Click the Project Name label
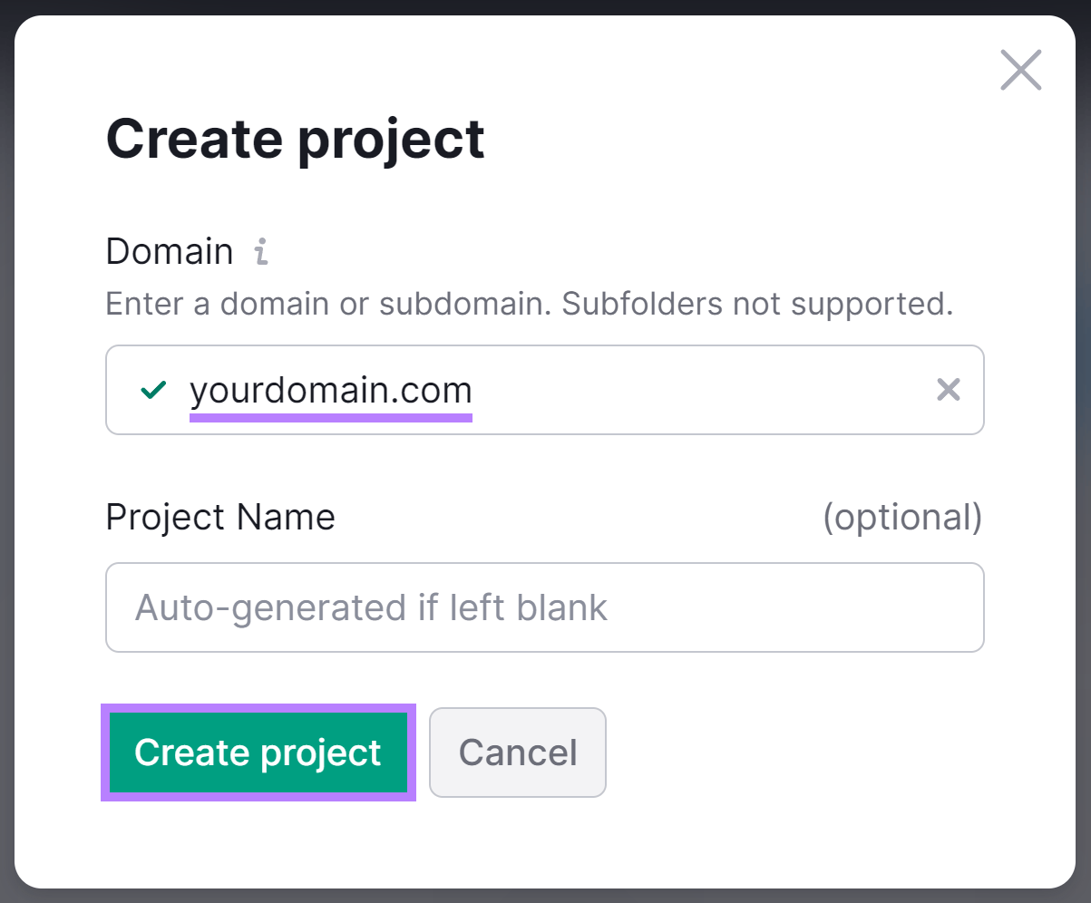The image size is (1091, 903). click(x=219, y=517)
